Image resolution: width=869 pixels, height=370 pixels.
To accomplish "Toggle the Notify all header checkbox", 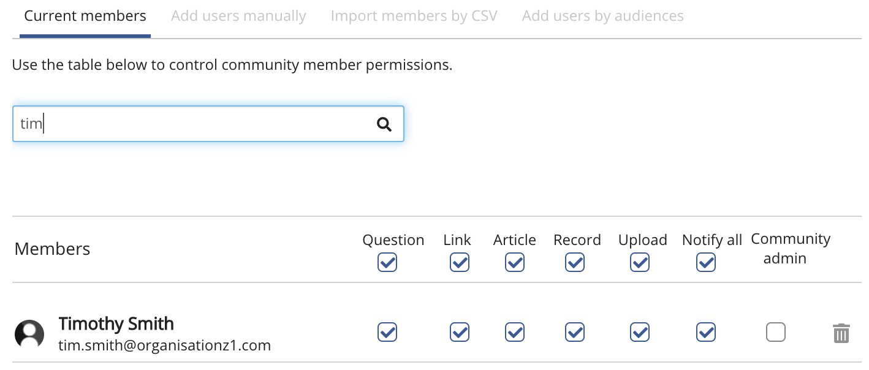I will (706, 263).
